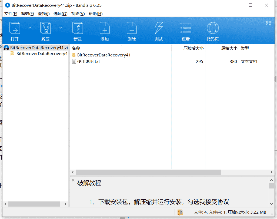Open the 视图(V) menu
The width and height of the screenshot is (277, 219).
pos(78,14)
